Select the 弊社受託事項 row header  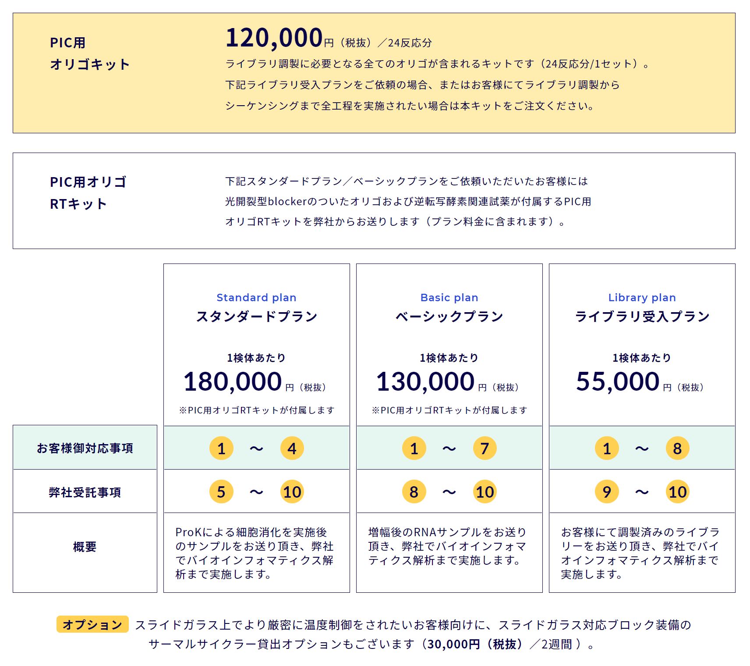(85, 492)
